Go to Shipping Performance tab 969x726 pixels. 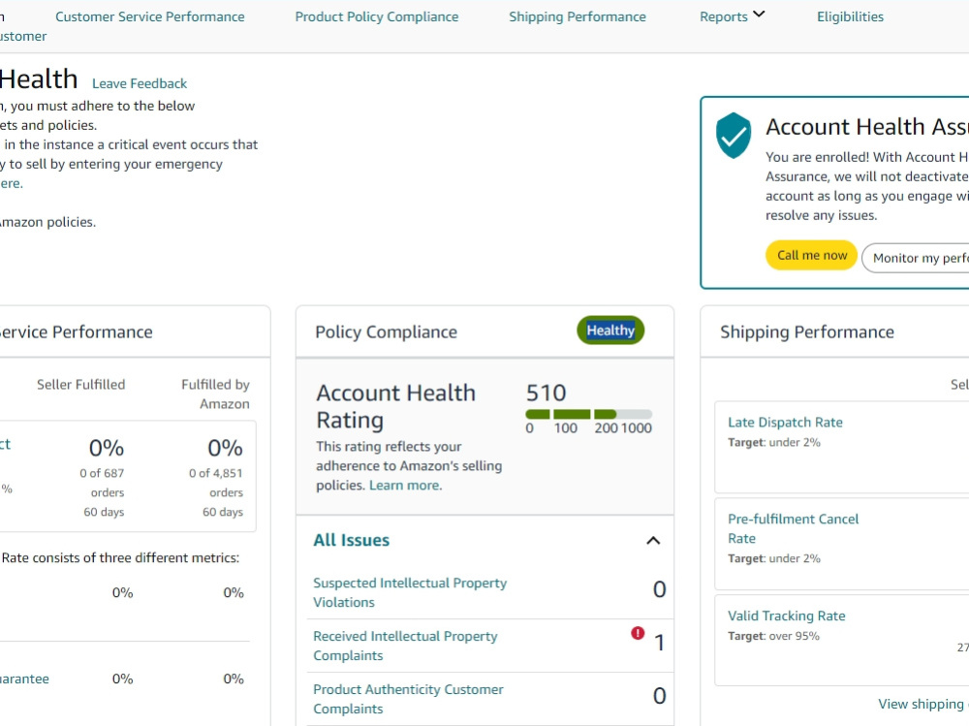[578, 16]
